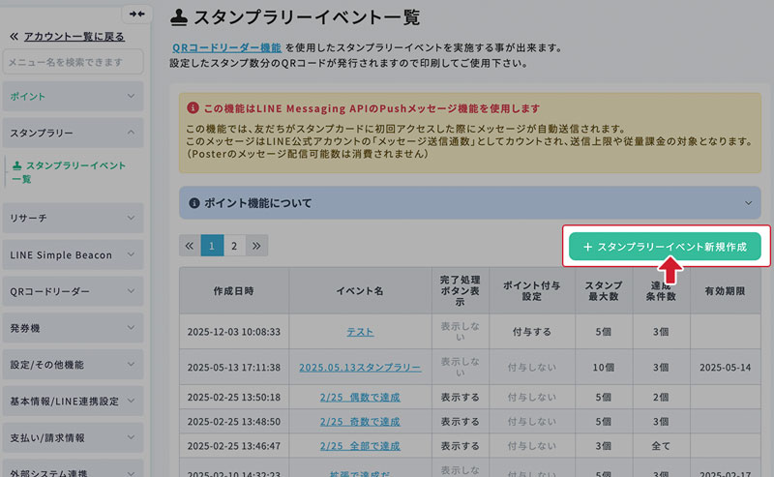Expand the 発券機 sidebar menu
The height and width of the screenshot is (477, 774).
[x=75, y=328]
